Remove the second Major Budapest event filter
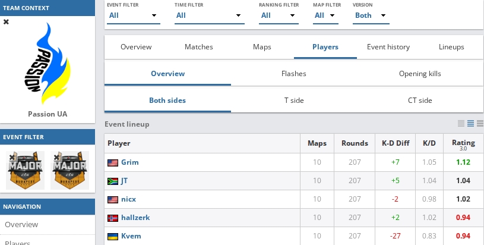This screenshot has width=484, height=245. pos(56,158)
